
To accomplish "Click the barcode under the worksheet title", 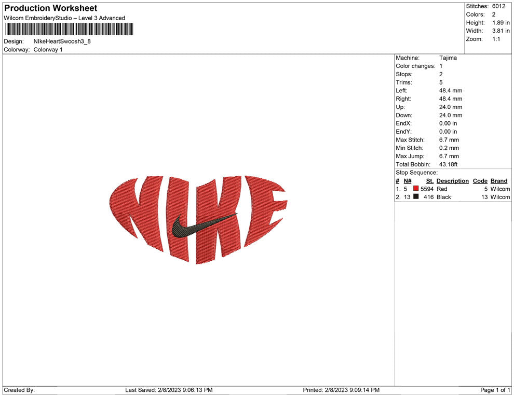I will [69, 29].
